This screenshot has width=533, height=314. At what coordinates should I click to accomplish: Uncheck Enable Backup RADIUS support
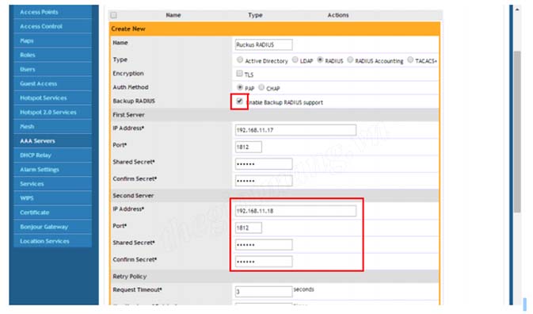coord(239,101)
